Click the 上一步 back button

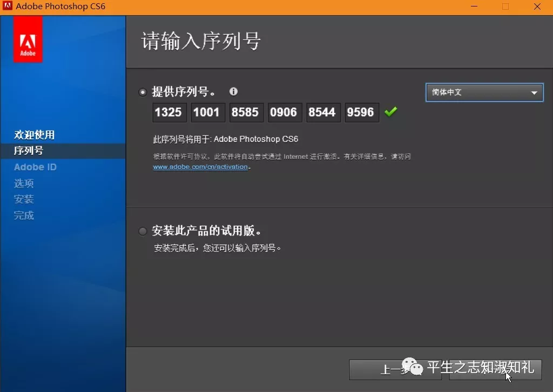click(395, 370)
